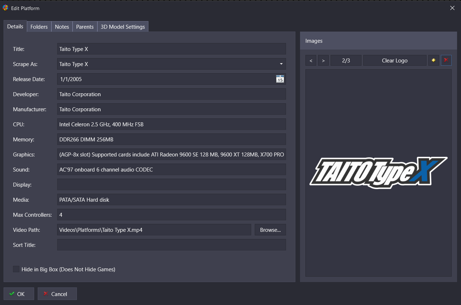Click the Manufacturer field
Screen dimensions: 461x305
(x=171, y=109)
